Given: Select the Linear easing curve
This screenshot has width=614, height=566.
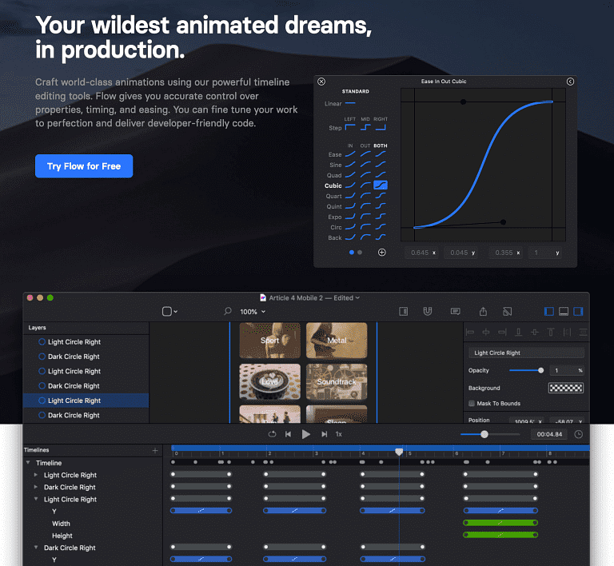Looking at the screenshot, I should tap(350, 103).
